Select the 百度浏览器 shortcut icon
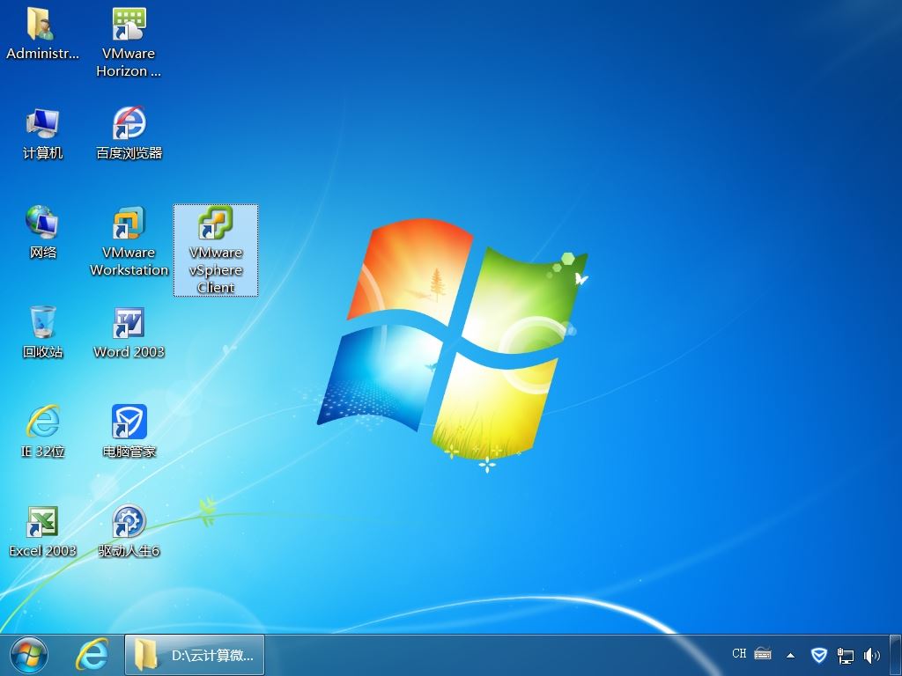The width and height of the screenshot is (902, 676). pos(129,134)
